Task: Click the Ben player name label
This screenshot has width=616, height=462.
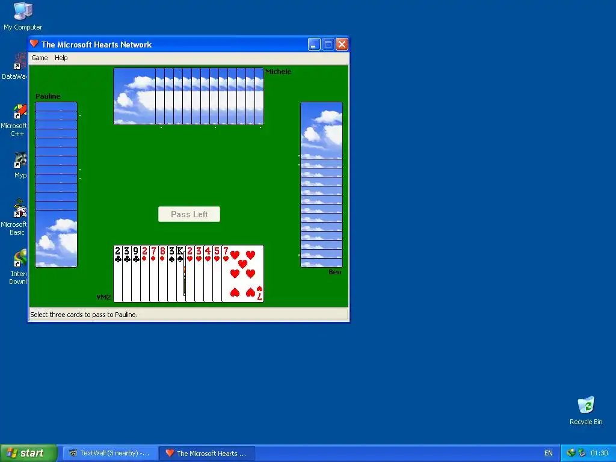Action: [334, 272]
